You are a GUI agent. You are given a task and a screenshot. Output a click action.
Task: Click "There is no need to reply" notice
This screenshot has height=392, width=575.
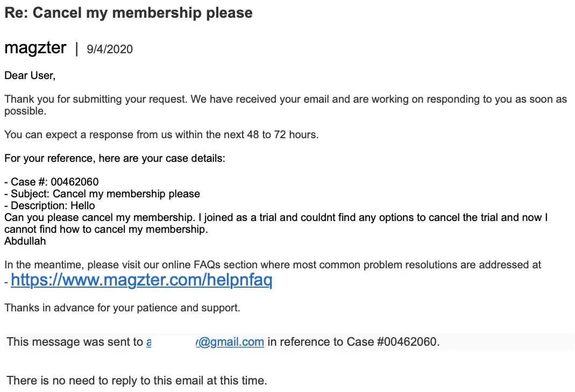pyautogui.click(x=137, y=381)
